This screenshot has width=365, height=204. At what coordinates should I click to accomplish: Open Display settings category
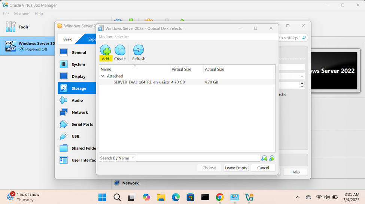77,76
